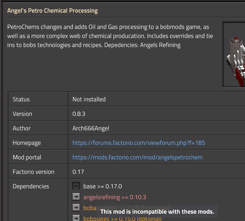Open the mods.factorio.com mod portal link
This screenshot has width=245, height=221.
click(x=137, y=157)
